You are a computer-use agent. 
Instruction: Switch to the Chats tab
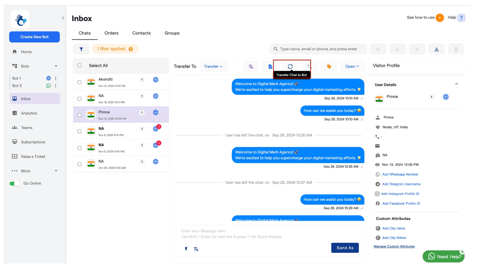pyautogui.click(x=85, y=33)
